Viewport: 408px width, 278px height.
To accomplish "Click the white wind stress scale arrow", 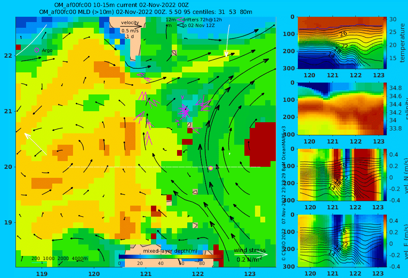I will [251, 254].
